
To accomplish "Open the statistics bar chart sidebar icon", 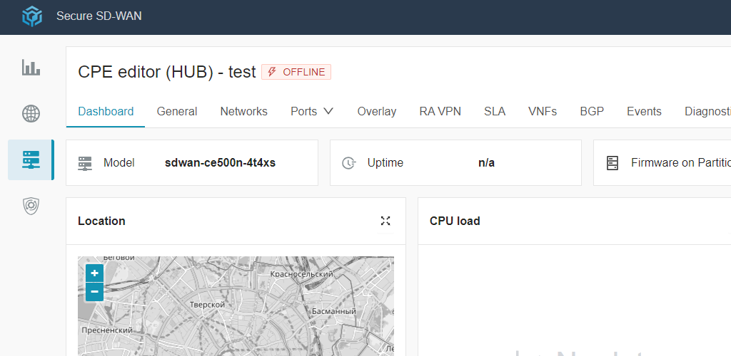I will coord(31,68).
